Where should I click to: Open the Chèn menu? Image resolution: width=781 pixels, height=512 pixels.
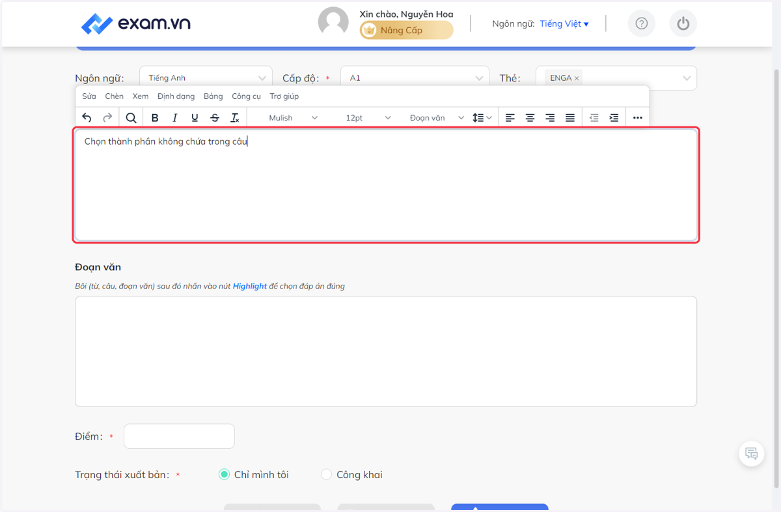click(115, 96)
